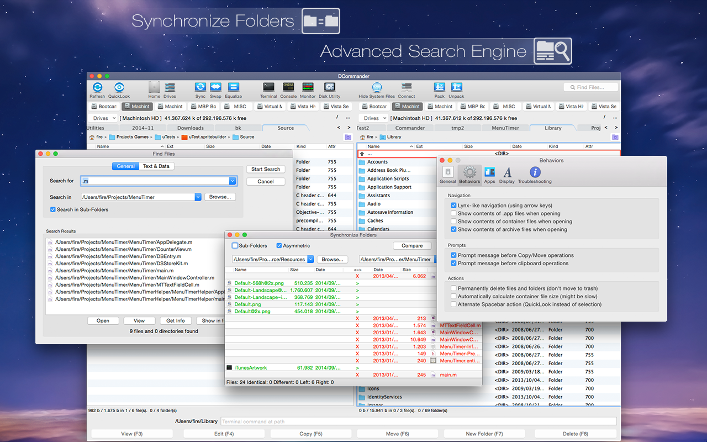Screen dimensions: 707x442
Task: Switch to the Text & Data tab
Action: click(x=156, y=166)
